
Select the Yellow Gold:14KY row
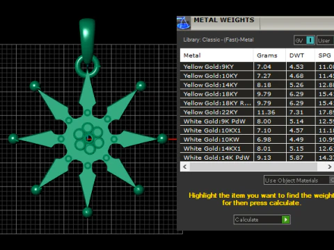pyautogui.click(x=257, y=85)
